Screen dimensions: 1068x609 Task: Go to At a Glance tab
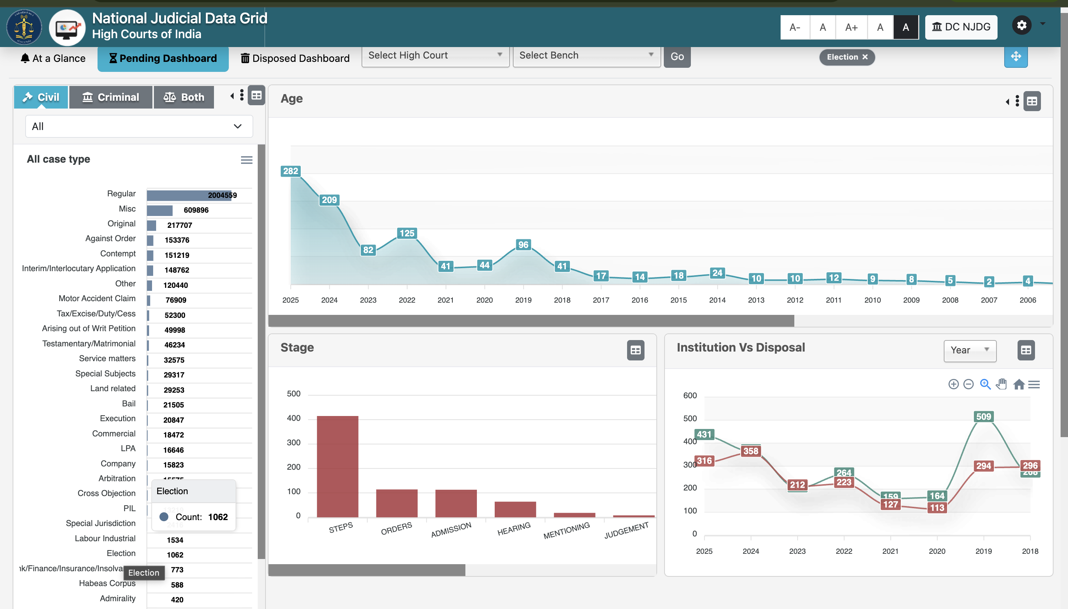tap(53, 58)
